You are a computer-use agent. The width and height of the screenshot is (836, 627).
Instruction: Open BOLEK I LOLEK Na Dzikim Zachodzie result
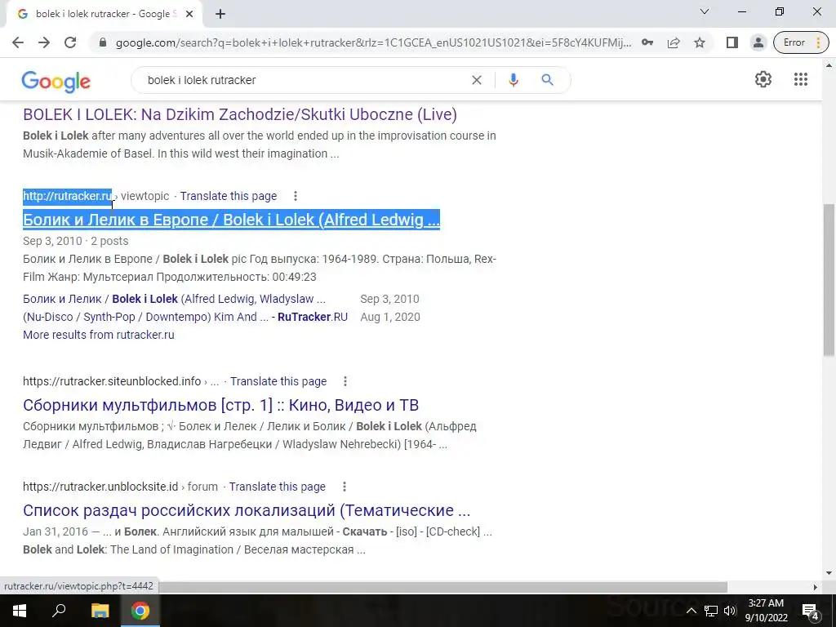click(240, 114)
